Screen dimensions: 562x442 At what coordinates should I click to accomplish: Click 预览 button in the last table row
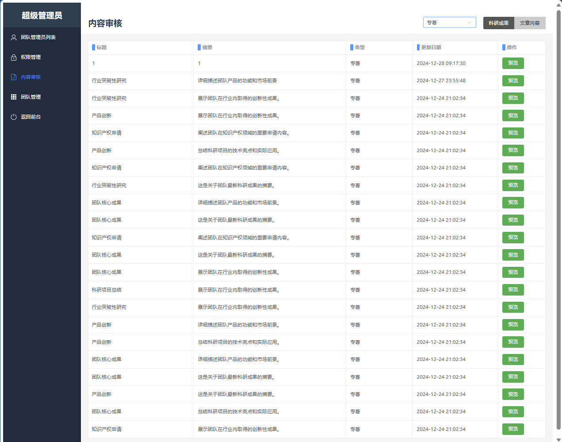tap(512, 429)
